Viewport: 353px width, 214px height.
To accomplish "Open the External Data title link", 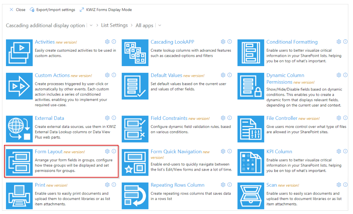I will [49, 118].
